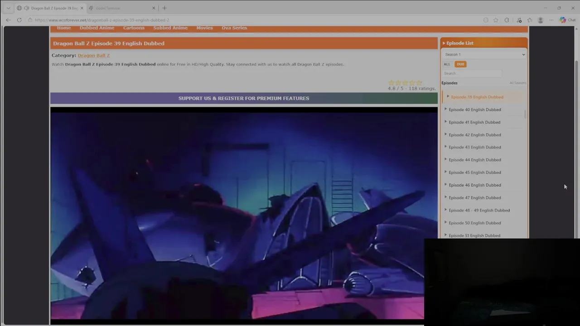Click the page vertical scrollbar
This screenshot has height=326, width=580.
577,149
